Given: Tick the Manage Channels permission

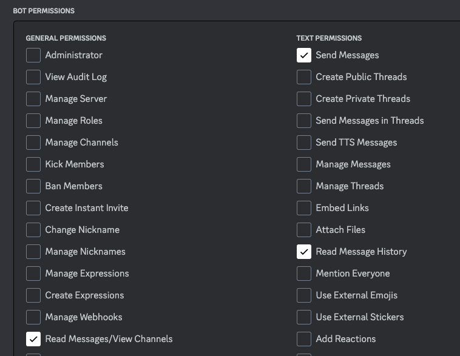Looking at the screenshot, I should click(33, 143).
